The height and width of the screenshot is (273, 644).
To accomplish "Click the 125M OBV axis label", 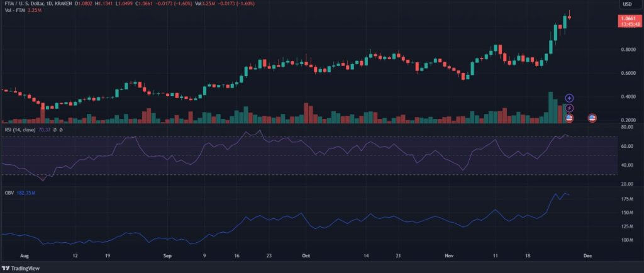I will point(627,226).
